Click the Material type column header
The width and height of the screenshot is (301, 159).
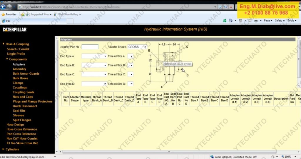point(86,99)
